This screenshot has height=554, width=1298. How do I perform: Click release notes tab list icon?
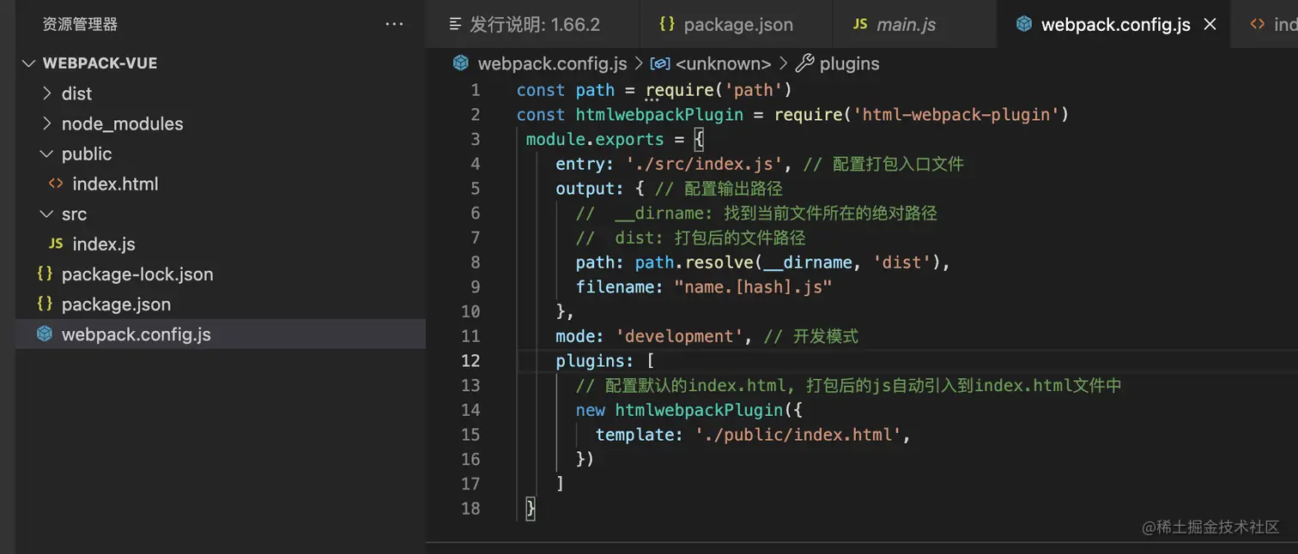456,24
